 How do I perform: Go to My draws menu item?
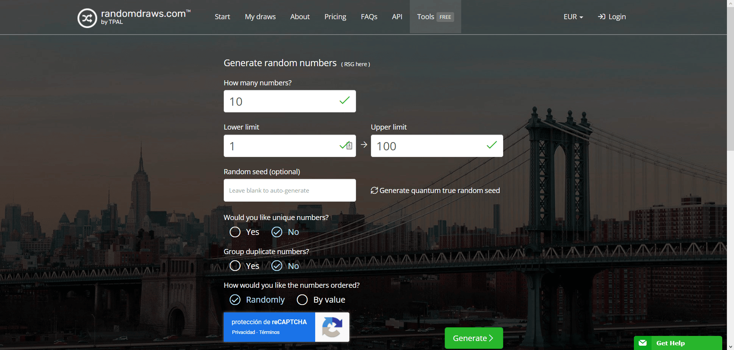260,17
